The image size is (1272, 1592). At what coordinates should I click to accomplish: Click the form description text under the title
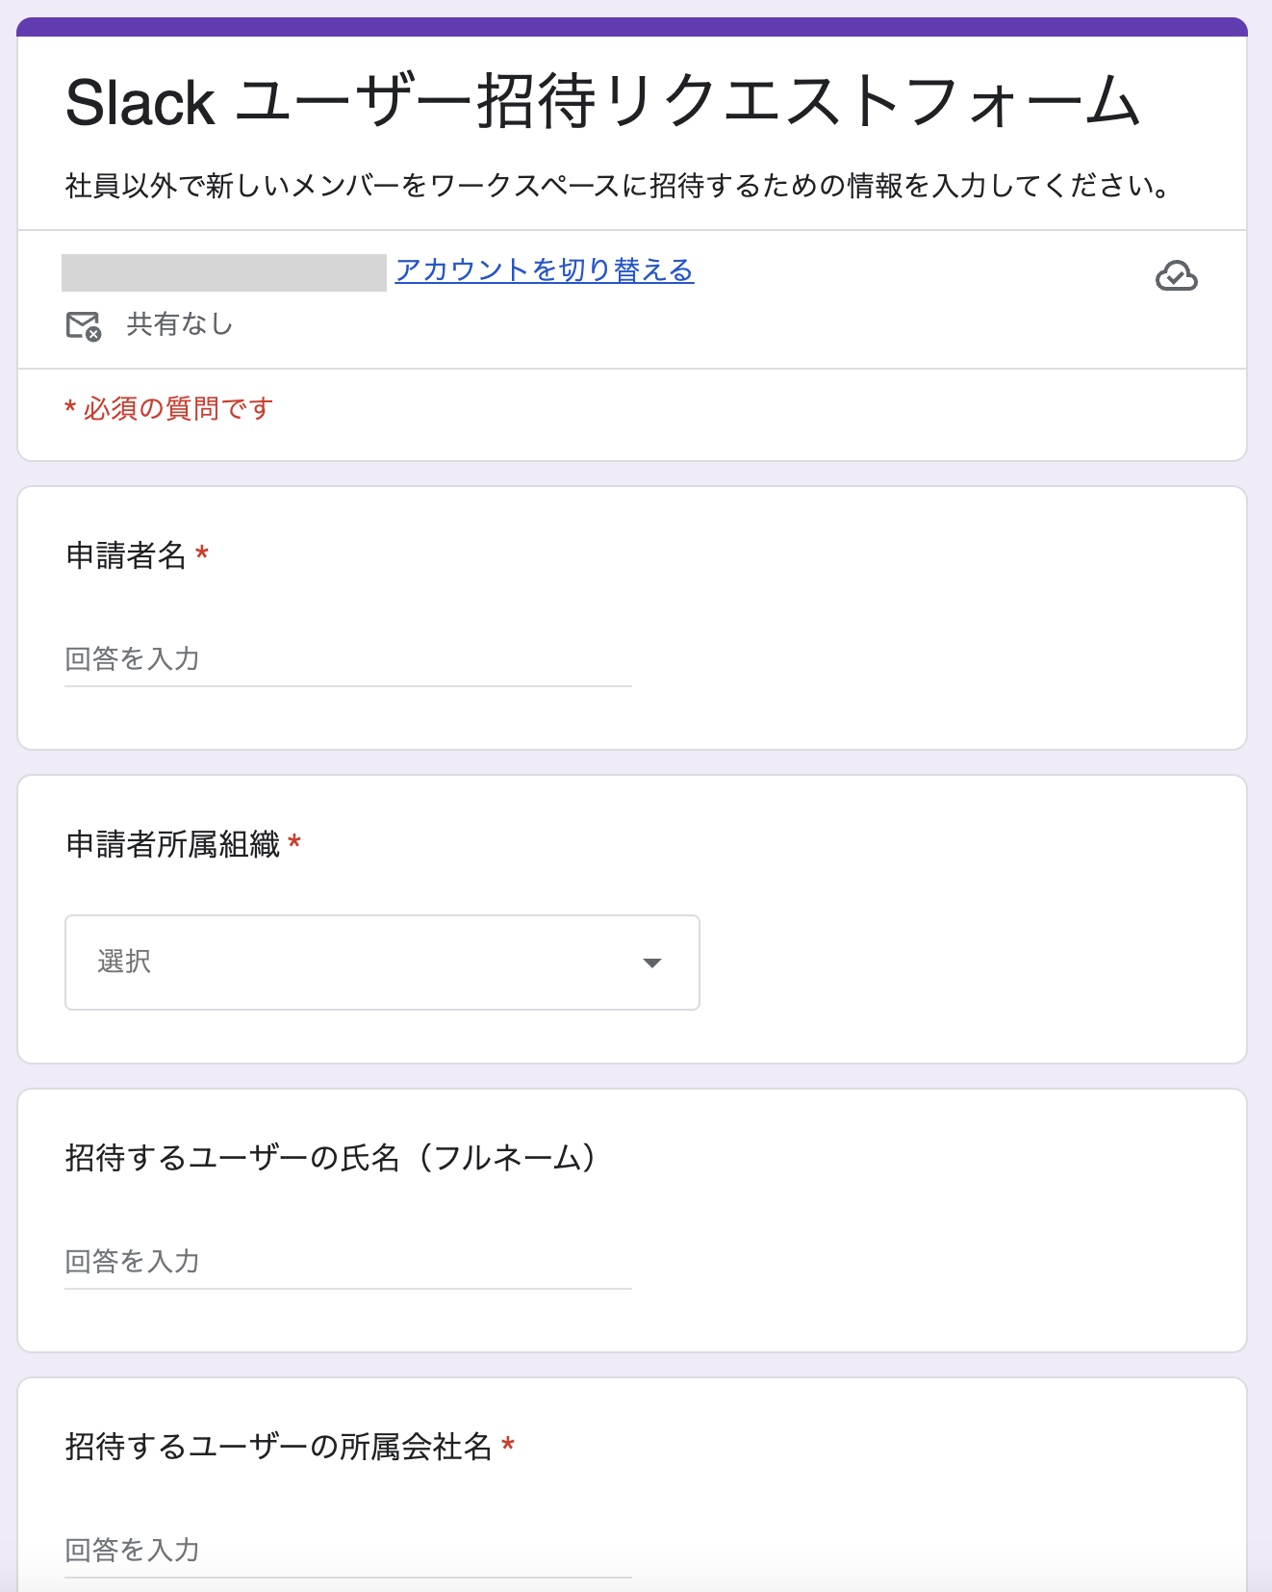pyautogui.click(x=617, y=186)
